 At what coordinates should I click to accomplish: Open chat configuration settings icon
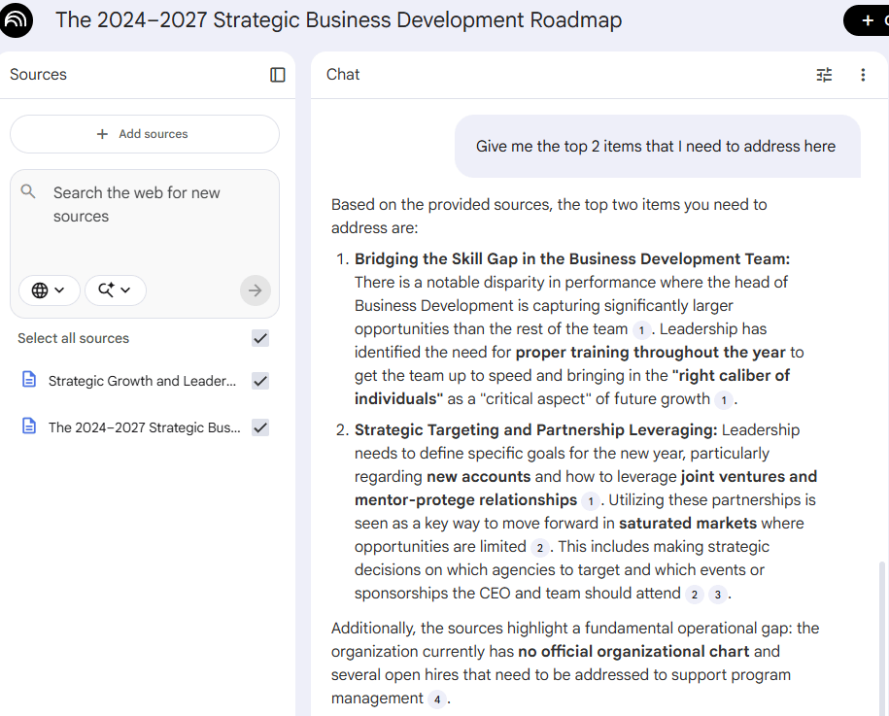tap(824, 75)
